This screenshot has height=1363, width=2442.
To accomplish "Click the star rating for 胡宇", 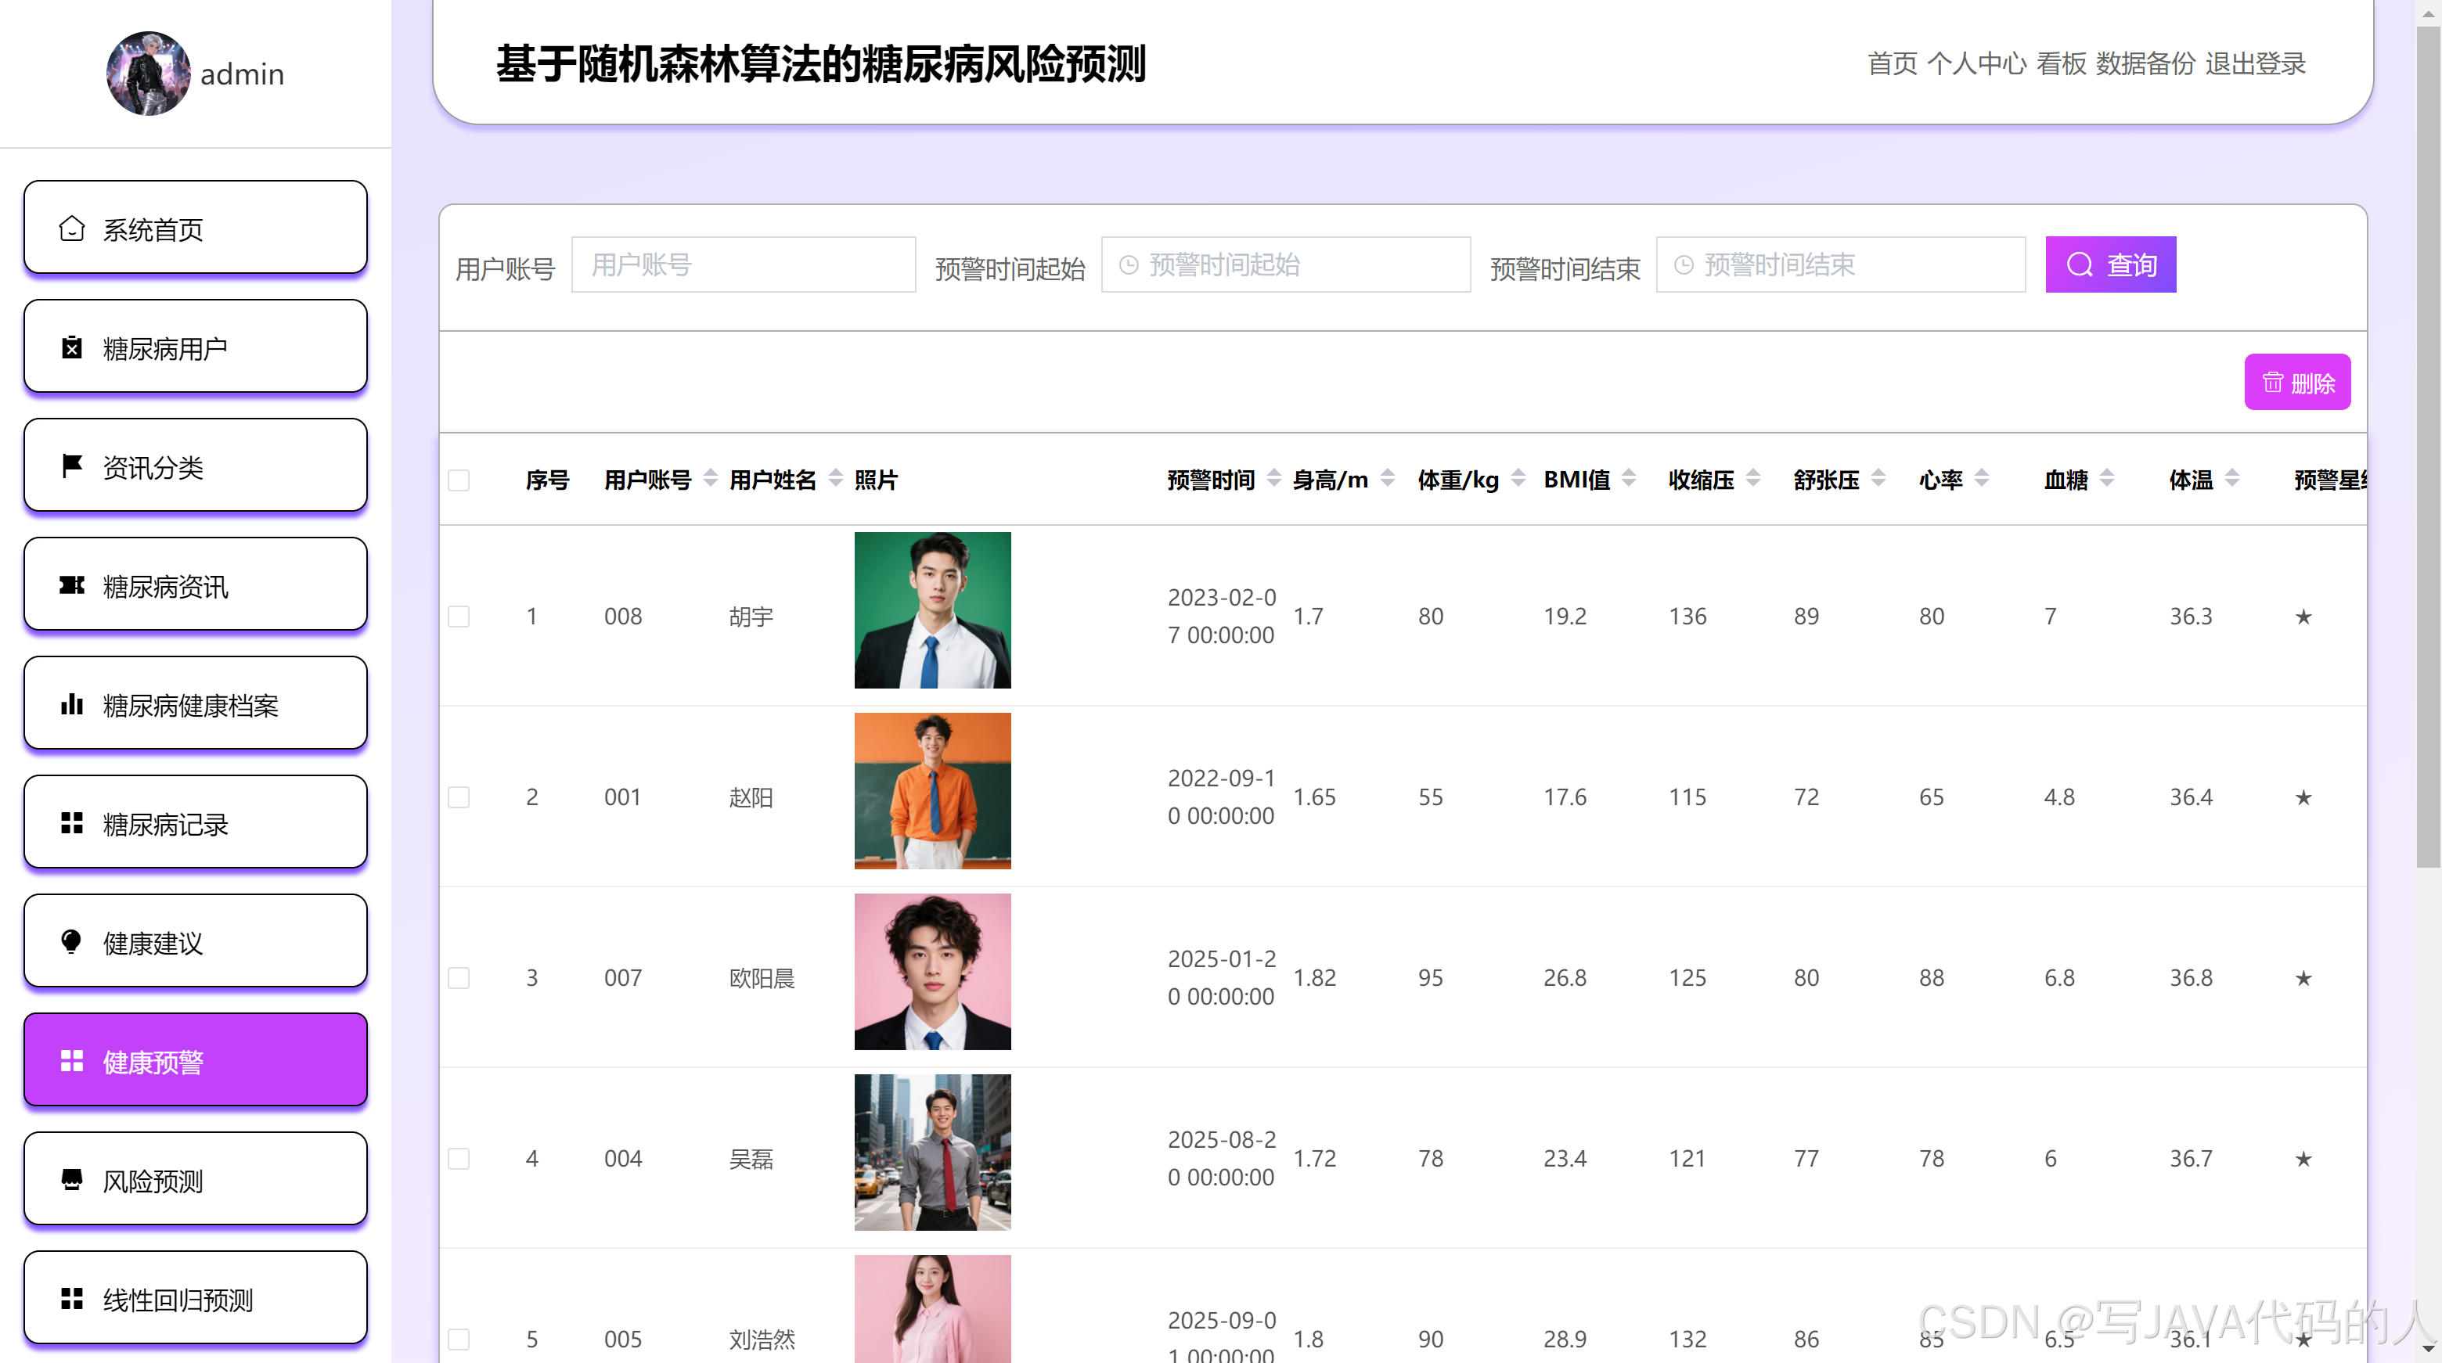I will [x=2303, y=617].
